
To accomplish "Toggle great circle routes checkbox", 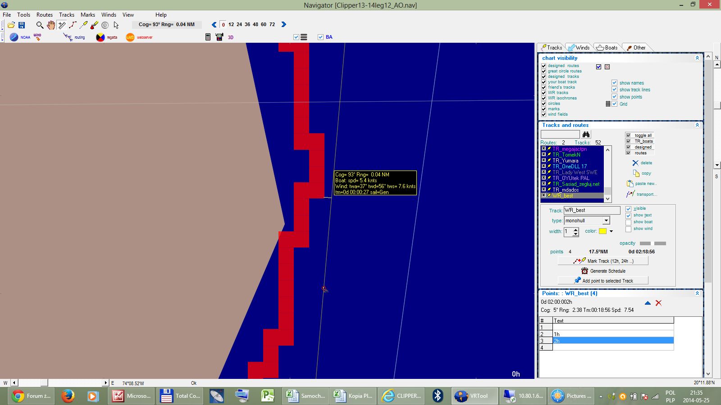I will point(543,71).
